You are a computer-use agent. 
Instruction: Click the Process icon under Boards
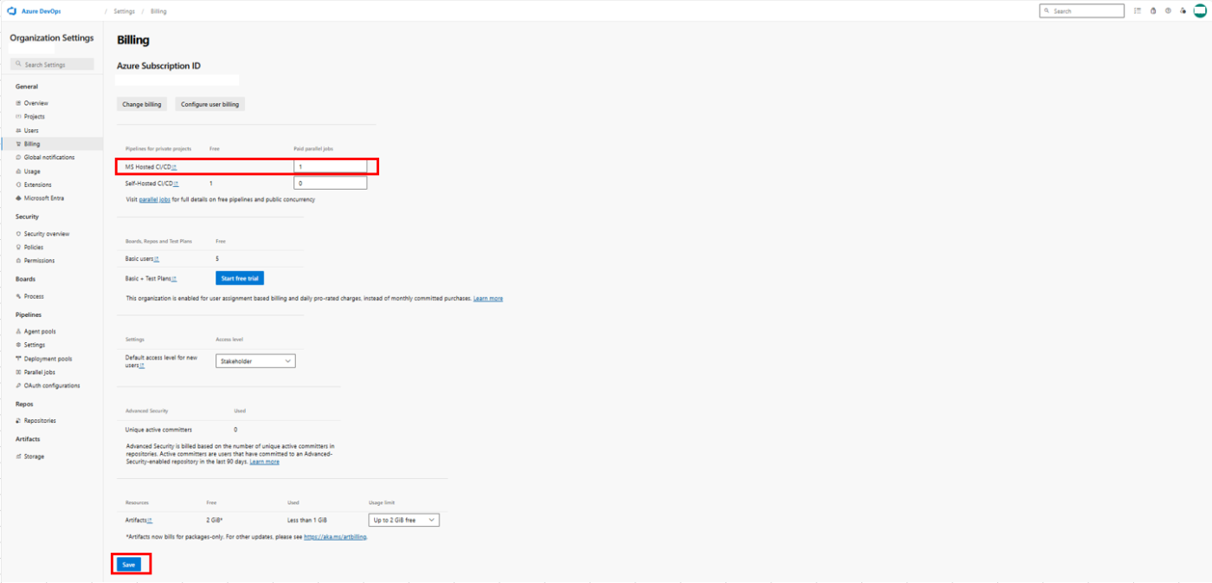coord(18,296)
